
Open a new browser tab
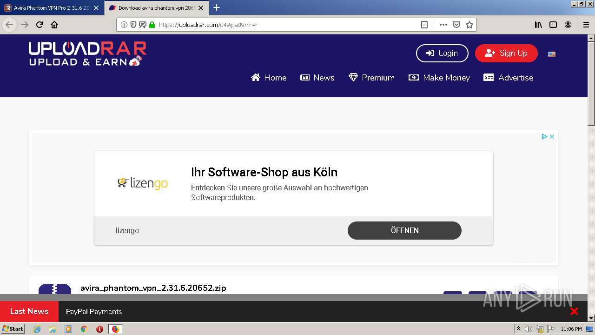point(217,7)
